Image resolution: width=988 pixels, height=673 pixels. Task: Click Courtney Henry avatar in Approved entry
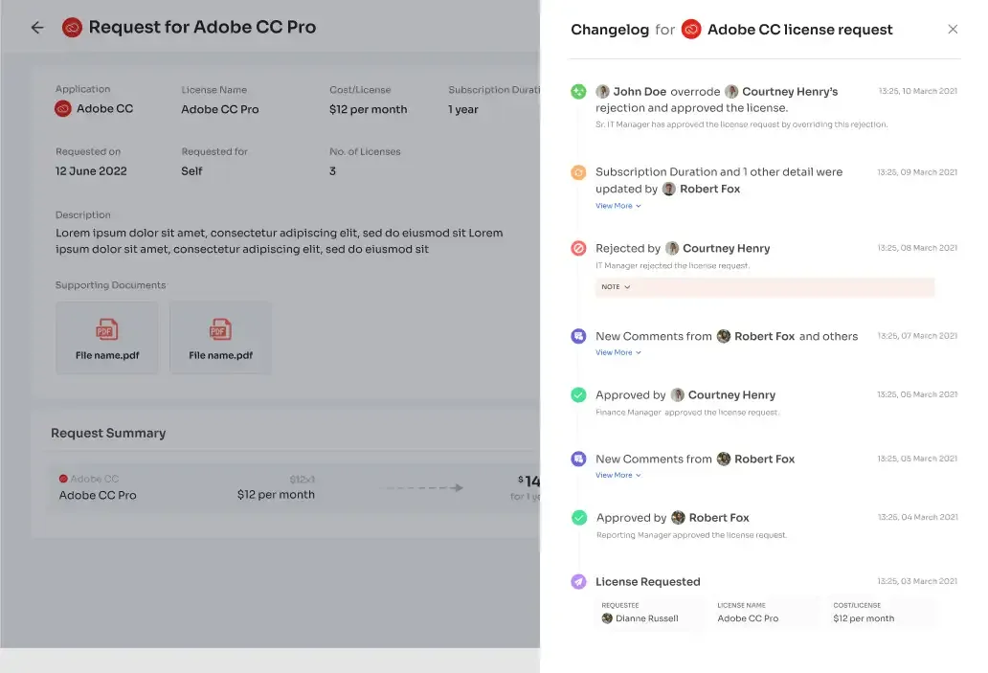click(678, 395)
